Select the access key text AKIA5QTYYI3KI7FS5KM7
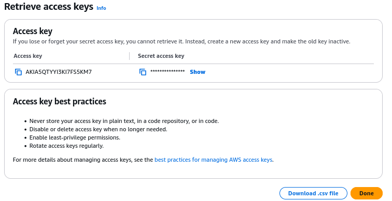Viewport: 392px width, 201px height. [x=59, y=72]
